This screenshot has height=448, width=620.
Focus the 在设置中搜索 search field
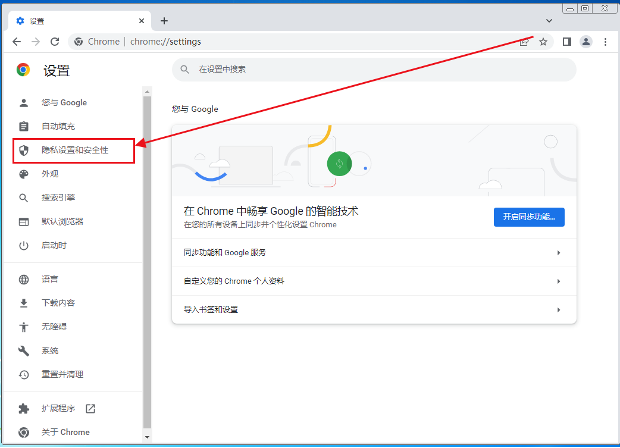tap(374, 70)
